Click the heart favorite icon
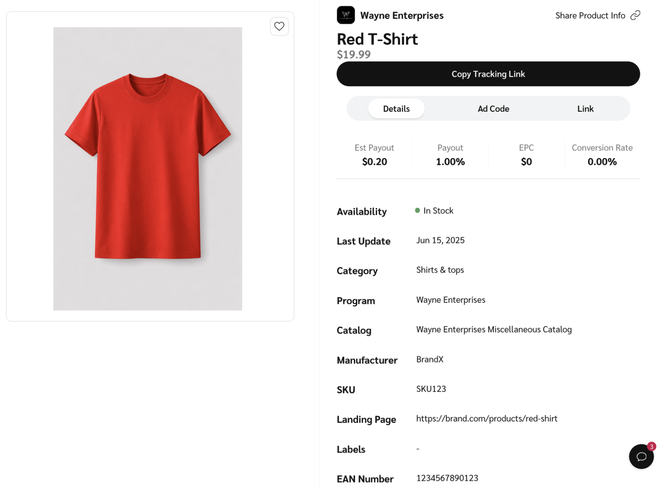The image size is (671, 489). [x=279, y=26]
